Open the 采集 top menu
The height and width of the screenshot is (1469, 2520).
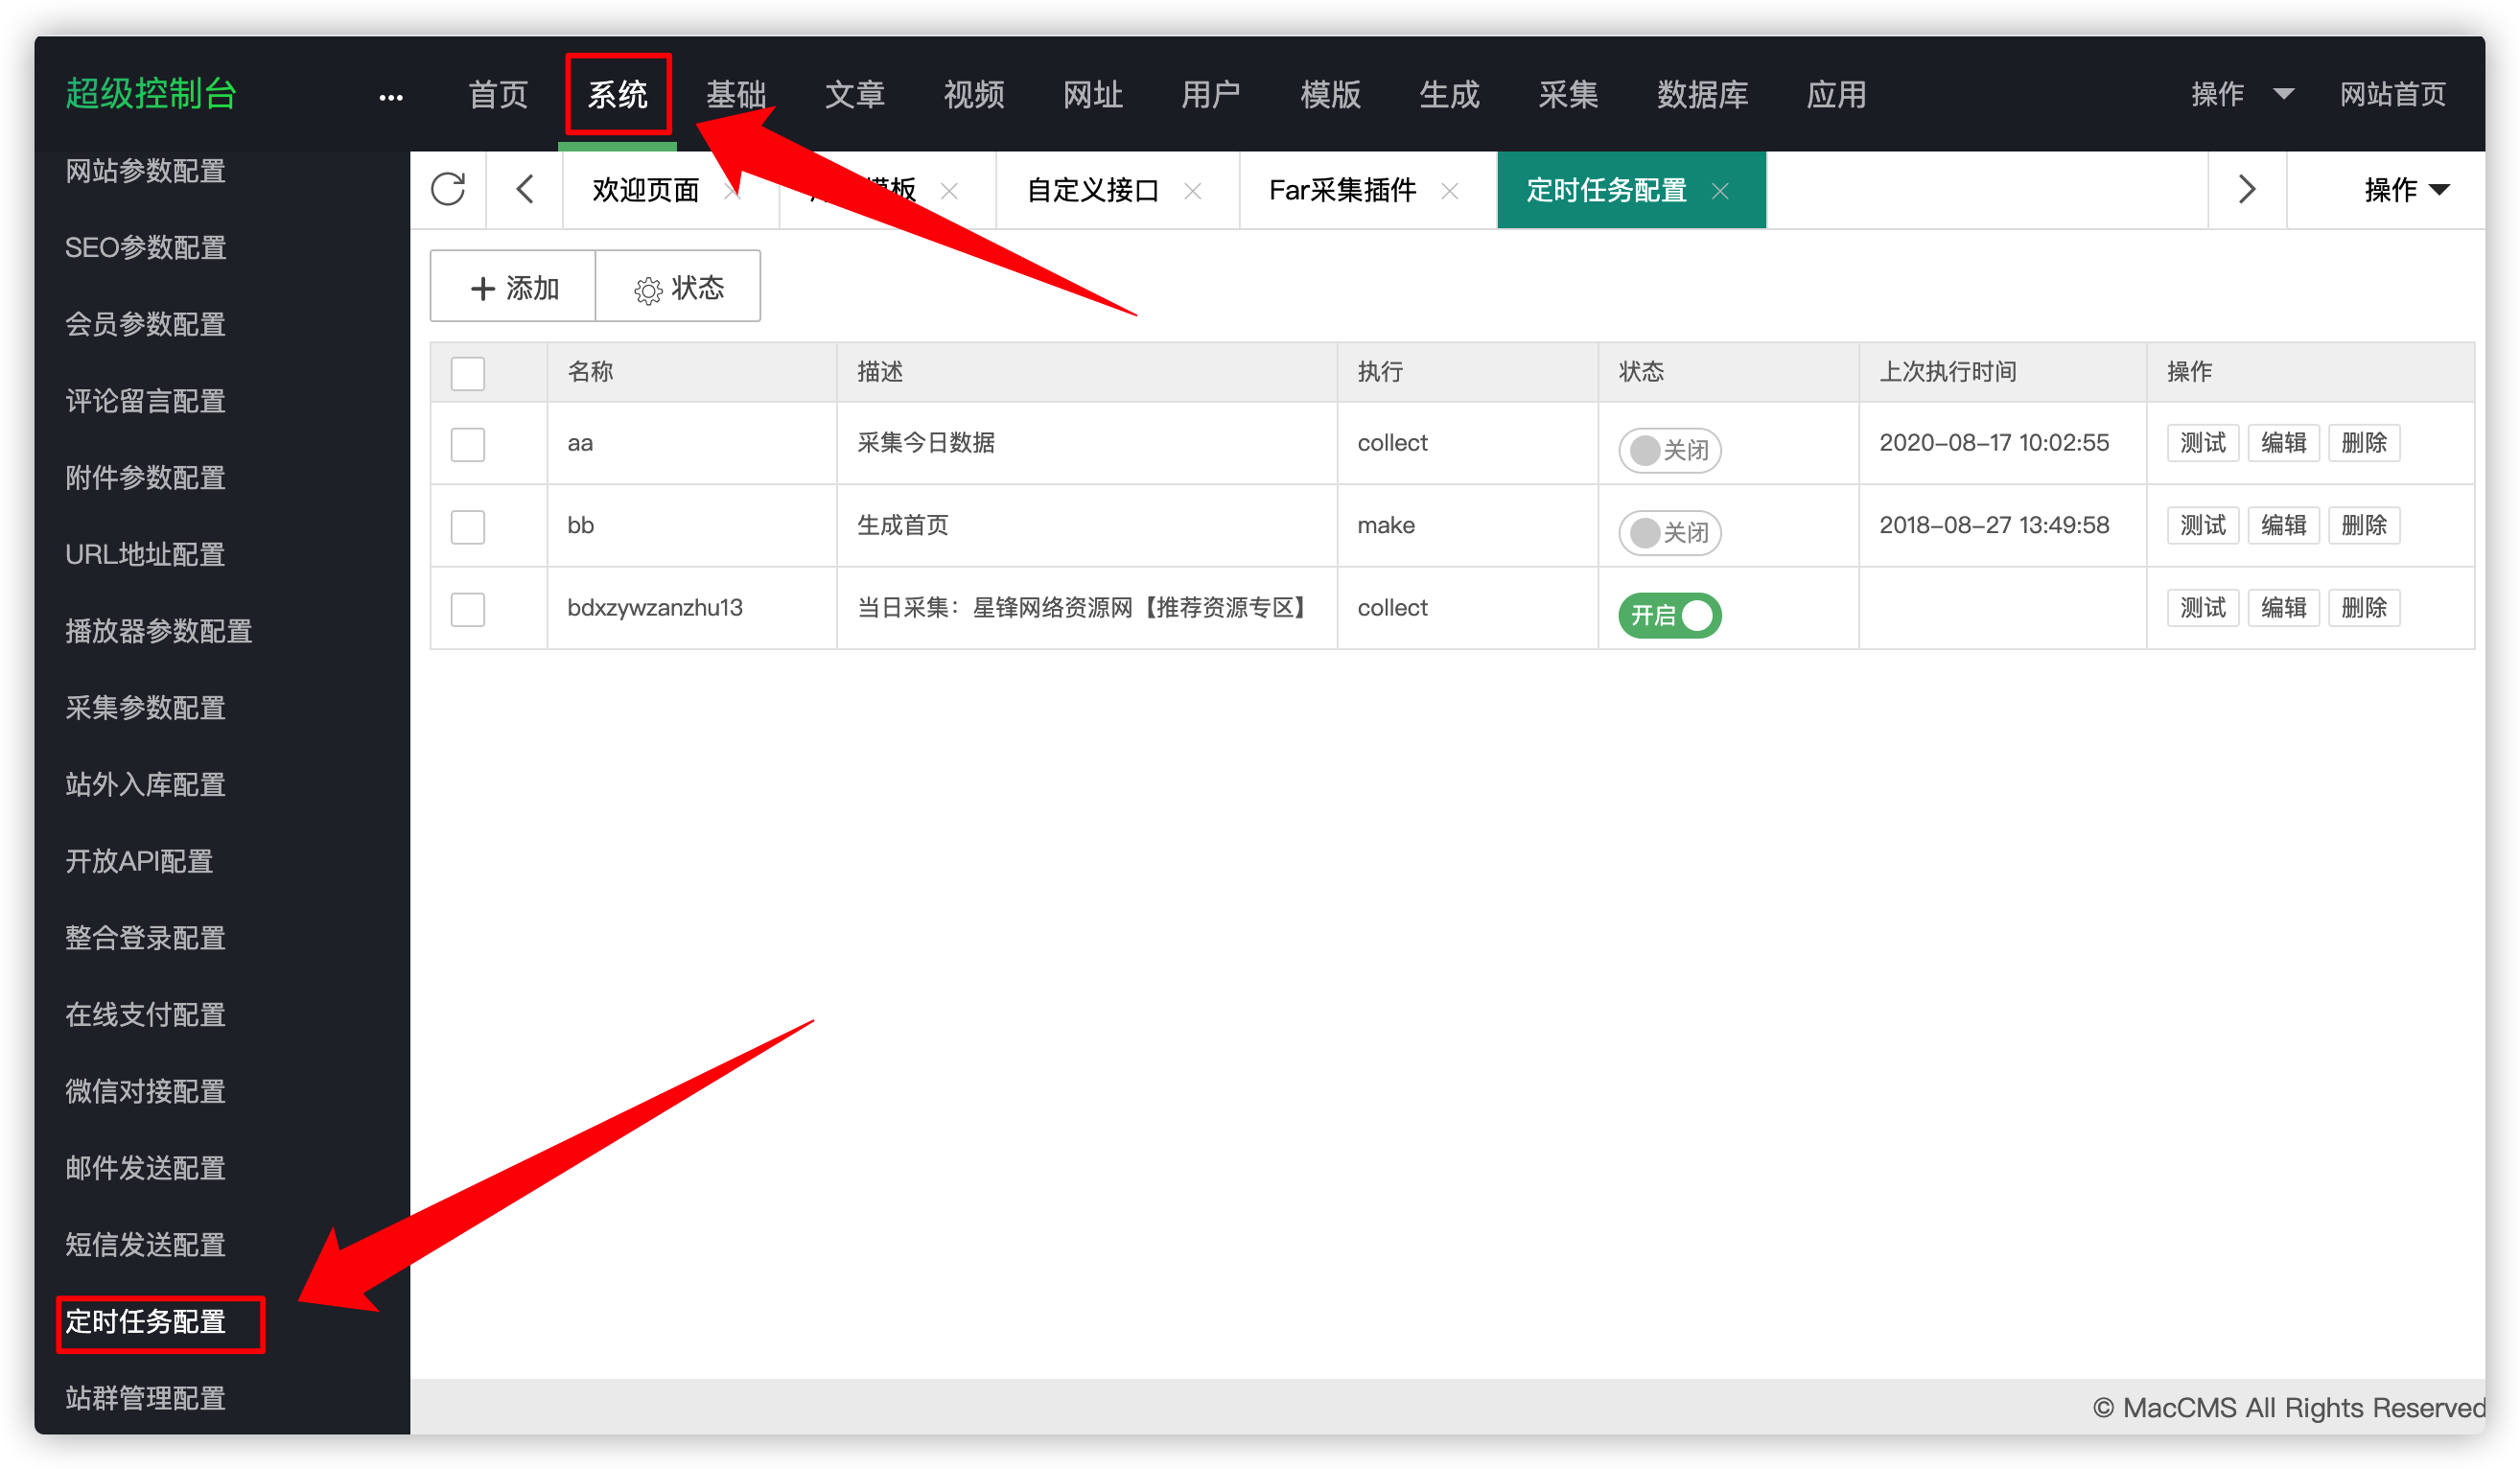(x=1568, y=95)
